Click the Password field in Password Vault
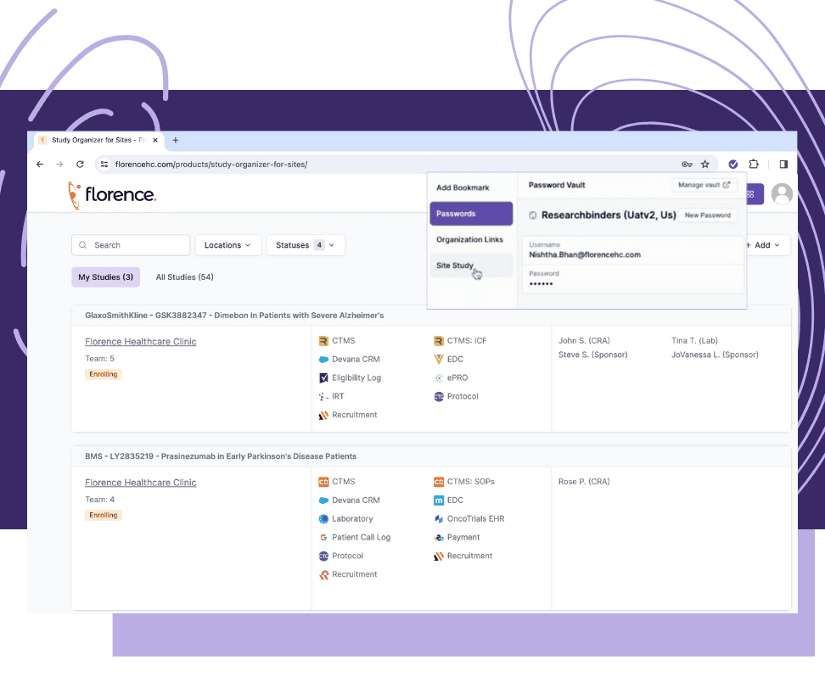Screen dimensions: 825x682 coord(633,279)
